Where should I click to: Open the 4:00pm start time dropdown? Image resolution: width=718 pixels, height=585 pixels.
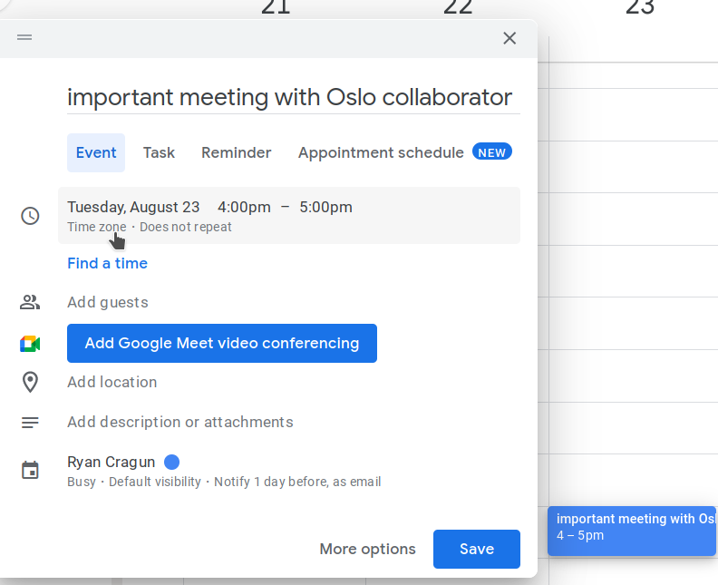point(244,207)
